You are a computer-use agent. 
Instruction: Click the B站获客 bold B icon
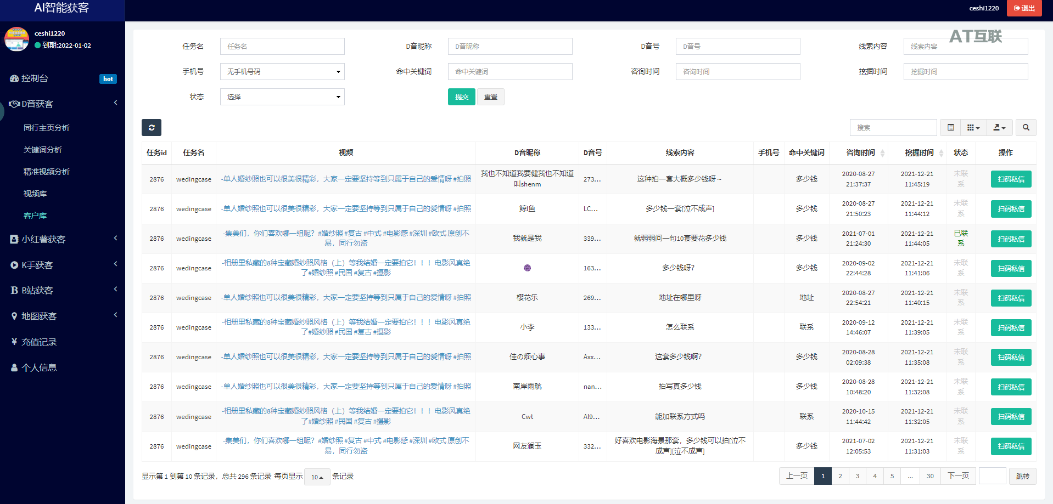pos(14,290)
